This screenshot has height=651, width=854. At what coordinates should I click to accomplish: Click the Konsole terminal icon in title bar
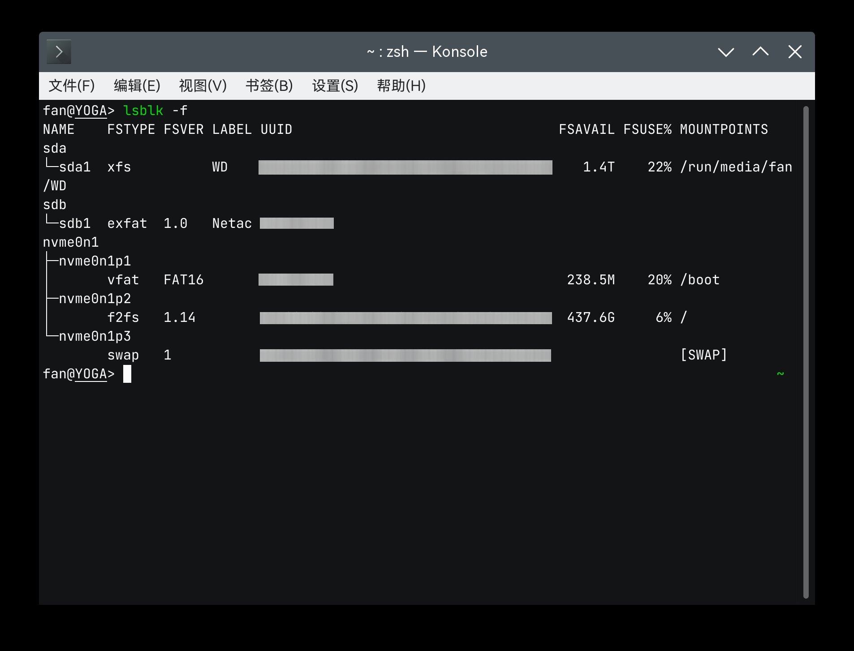pos(59,52)
